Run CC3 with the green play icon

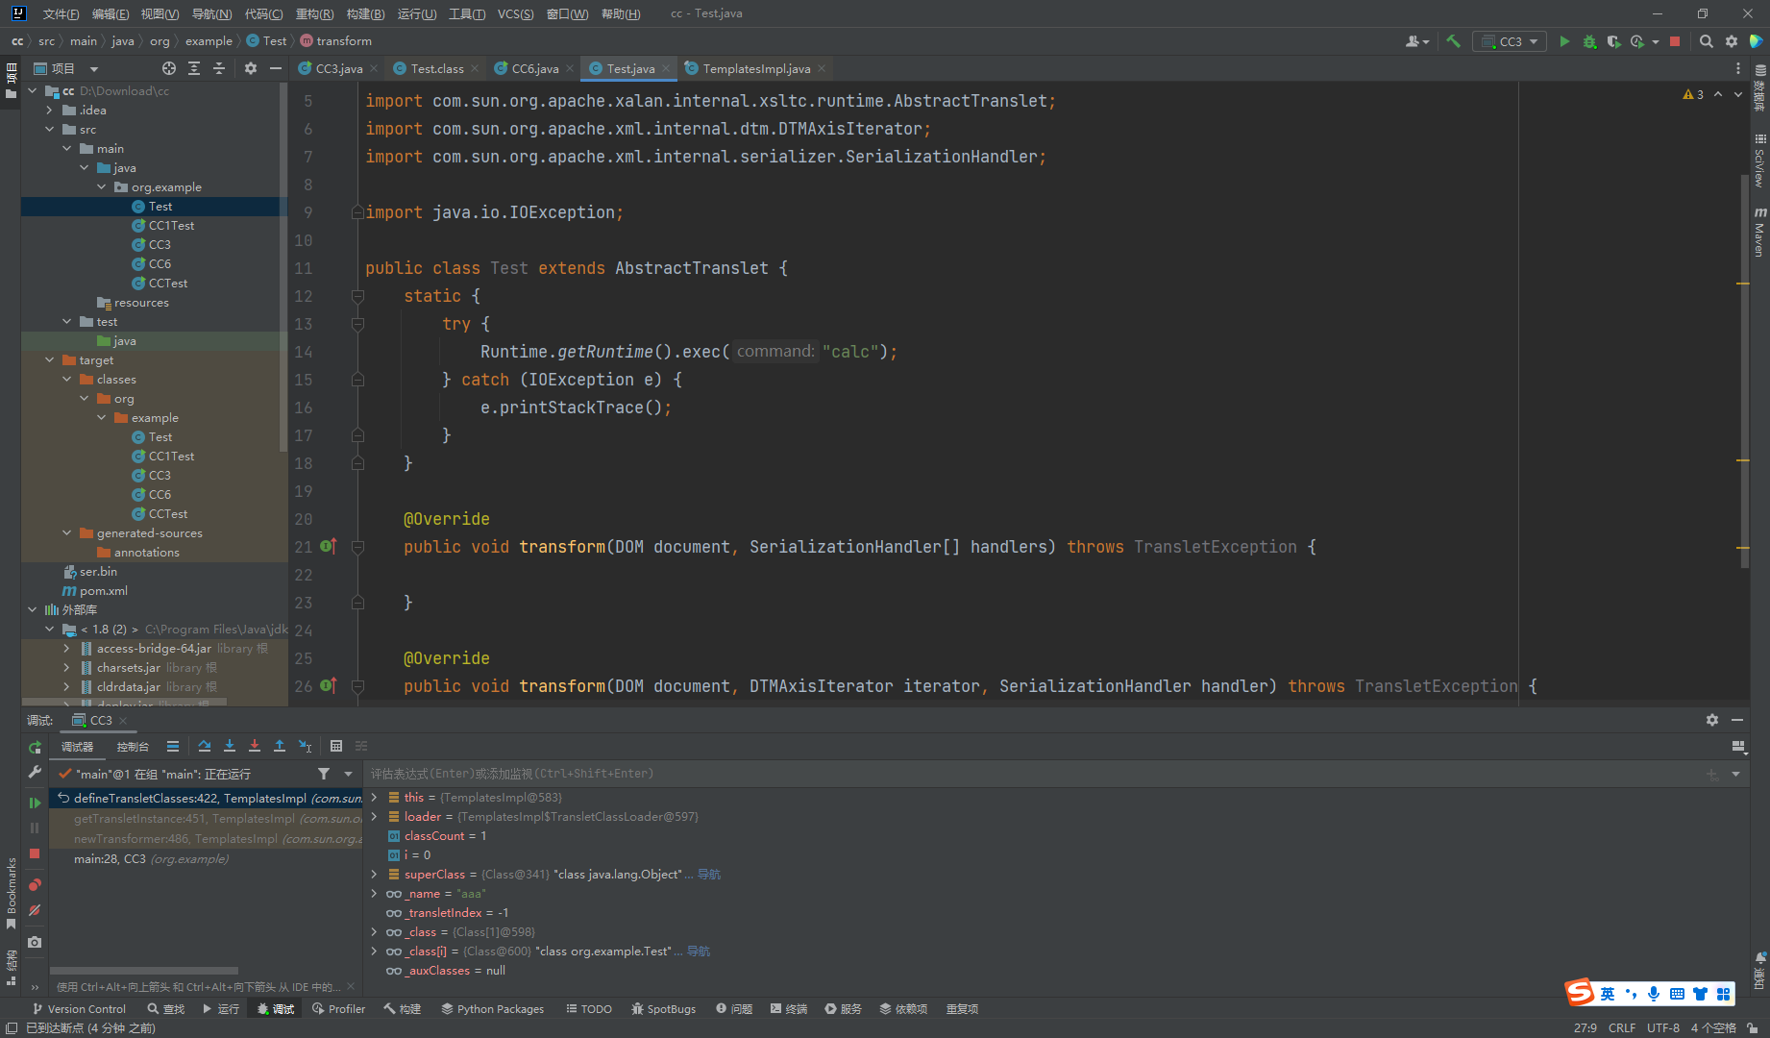(x=1564, y=41)
